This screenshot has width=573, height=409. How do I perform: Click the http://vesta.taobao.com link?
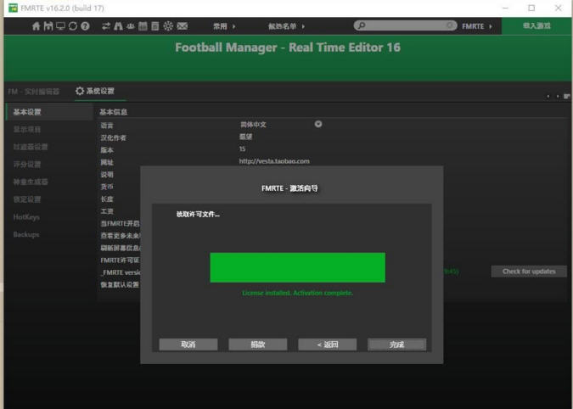(274, 161)
